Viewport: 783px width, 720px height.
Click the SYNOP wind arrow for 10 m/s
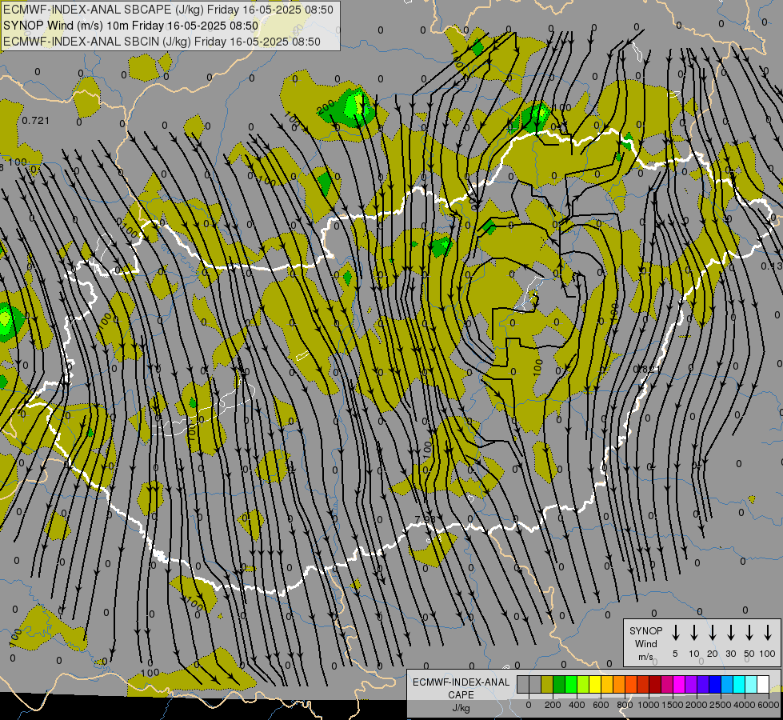(x=693, y=633)
